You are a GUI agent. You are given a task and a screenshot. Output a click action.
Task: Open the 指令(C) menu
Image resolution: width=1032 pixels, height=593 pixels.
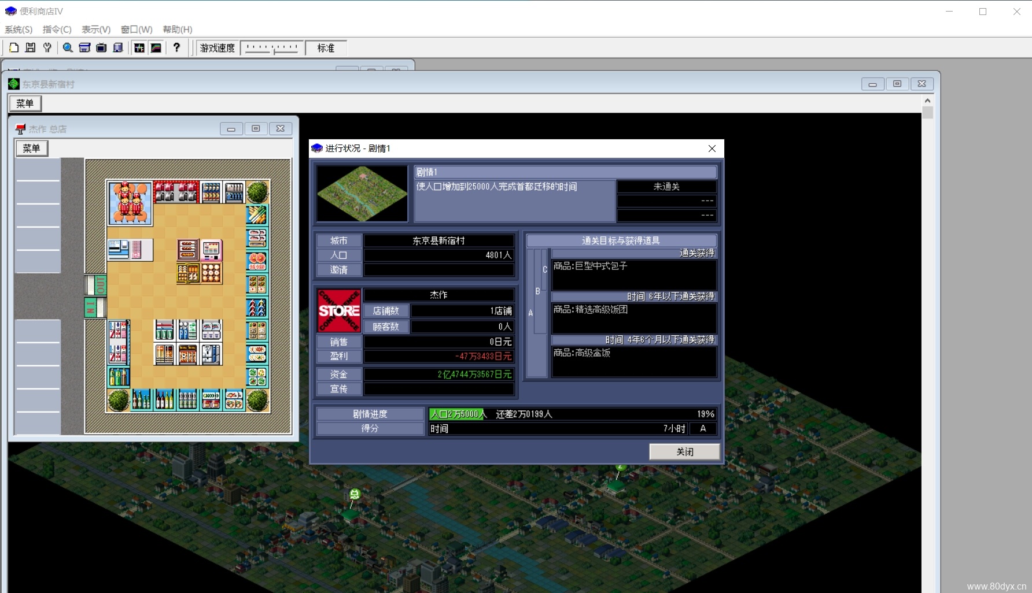tap(57, 29)
